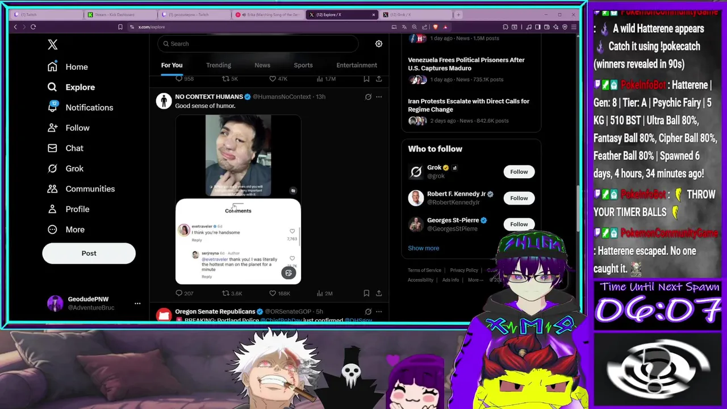View analytics showing 2M views
This screenshot has height=409, width=727.
[x=324, y=293]
